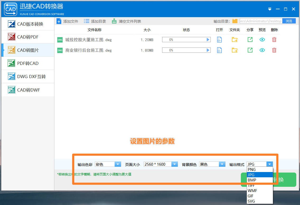Delete 城投控股大厦施工图 from the file list
This screenshot has width=300, height=205.
(274, 40)
